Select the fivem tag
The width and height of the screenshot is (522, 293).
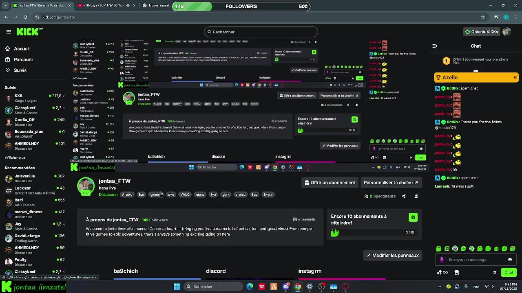pos(268,195)
